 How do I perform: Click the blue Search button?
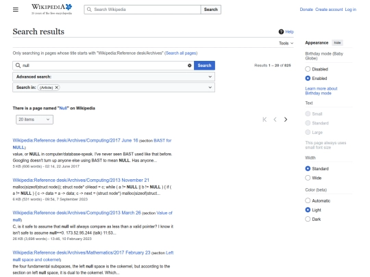coord(204,66)
